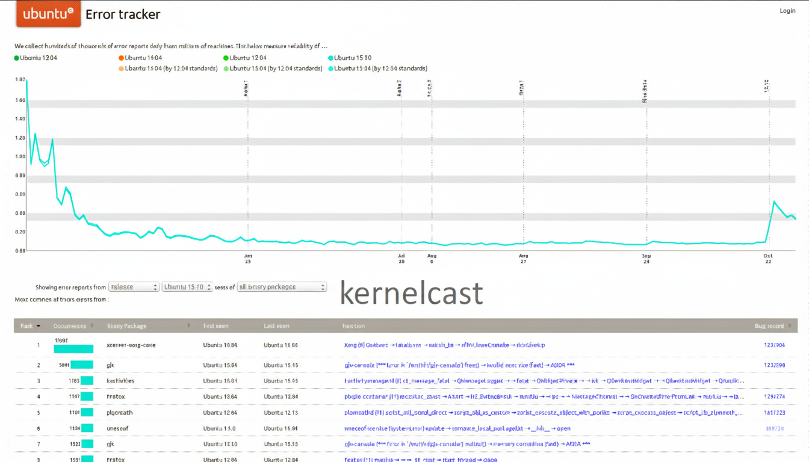Open the Login link
The image size is (809, 462).
point(787,11)
